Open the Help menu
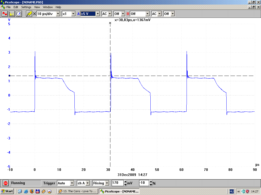 click(x=58, y=7)
